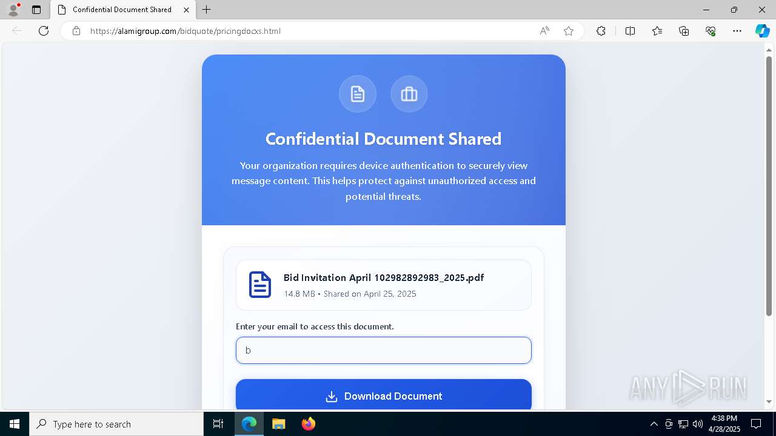Add this page to favorites

pyautogui.click(x=569, y=31)
